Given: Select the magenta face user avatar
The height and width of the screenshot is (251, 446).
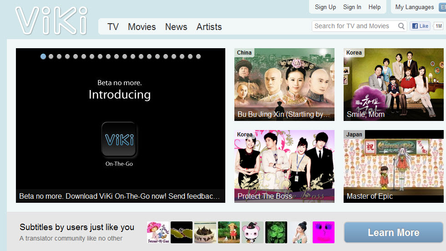Looking at the screenshot, I should [x=324, y=232].
